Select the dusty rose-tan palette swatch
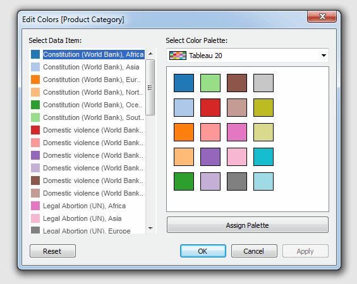Screen dimensions: 357x284 point(237,107)
